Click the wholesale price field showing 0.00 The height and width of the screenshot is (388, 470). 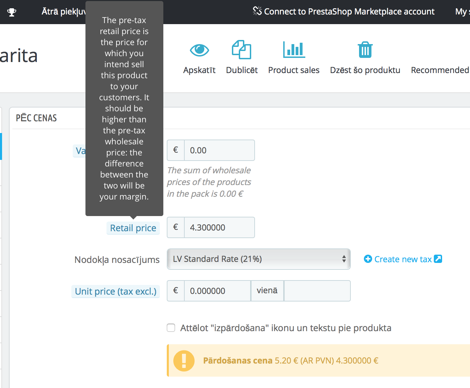219,150
